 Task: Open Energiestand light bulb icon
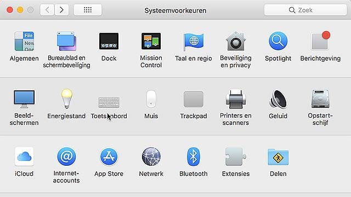66,99
